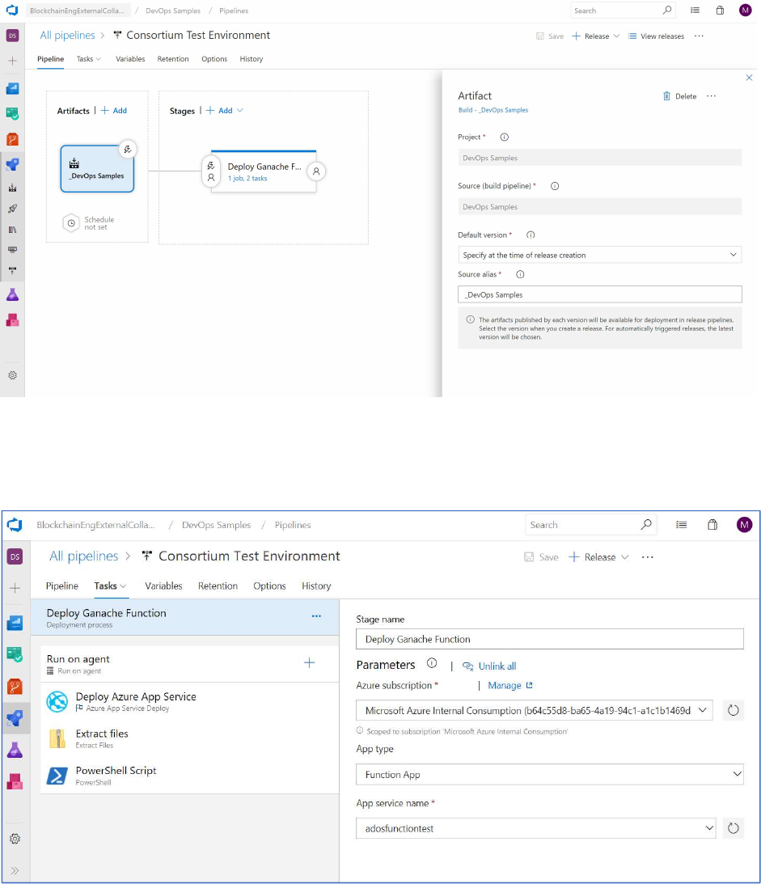Focus the Stage name input field
The height and width of the screenshot is (884, 761).
(x=550, y=639)
